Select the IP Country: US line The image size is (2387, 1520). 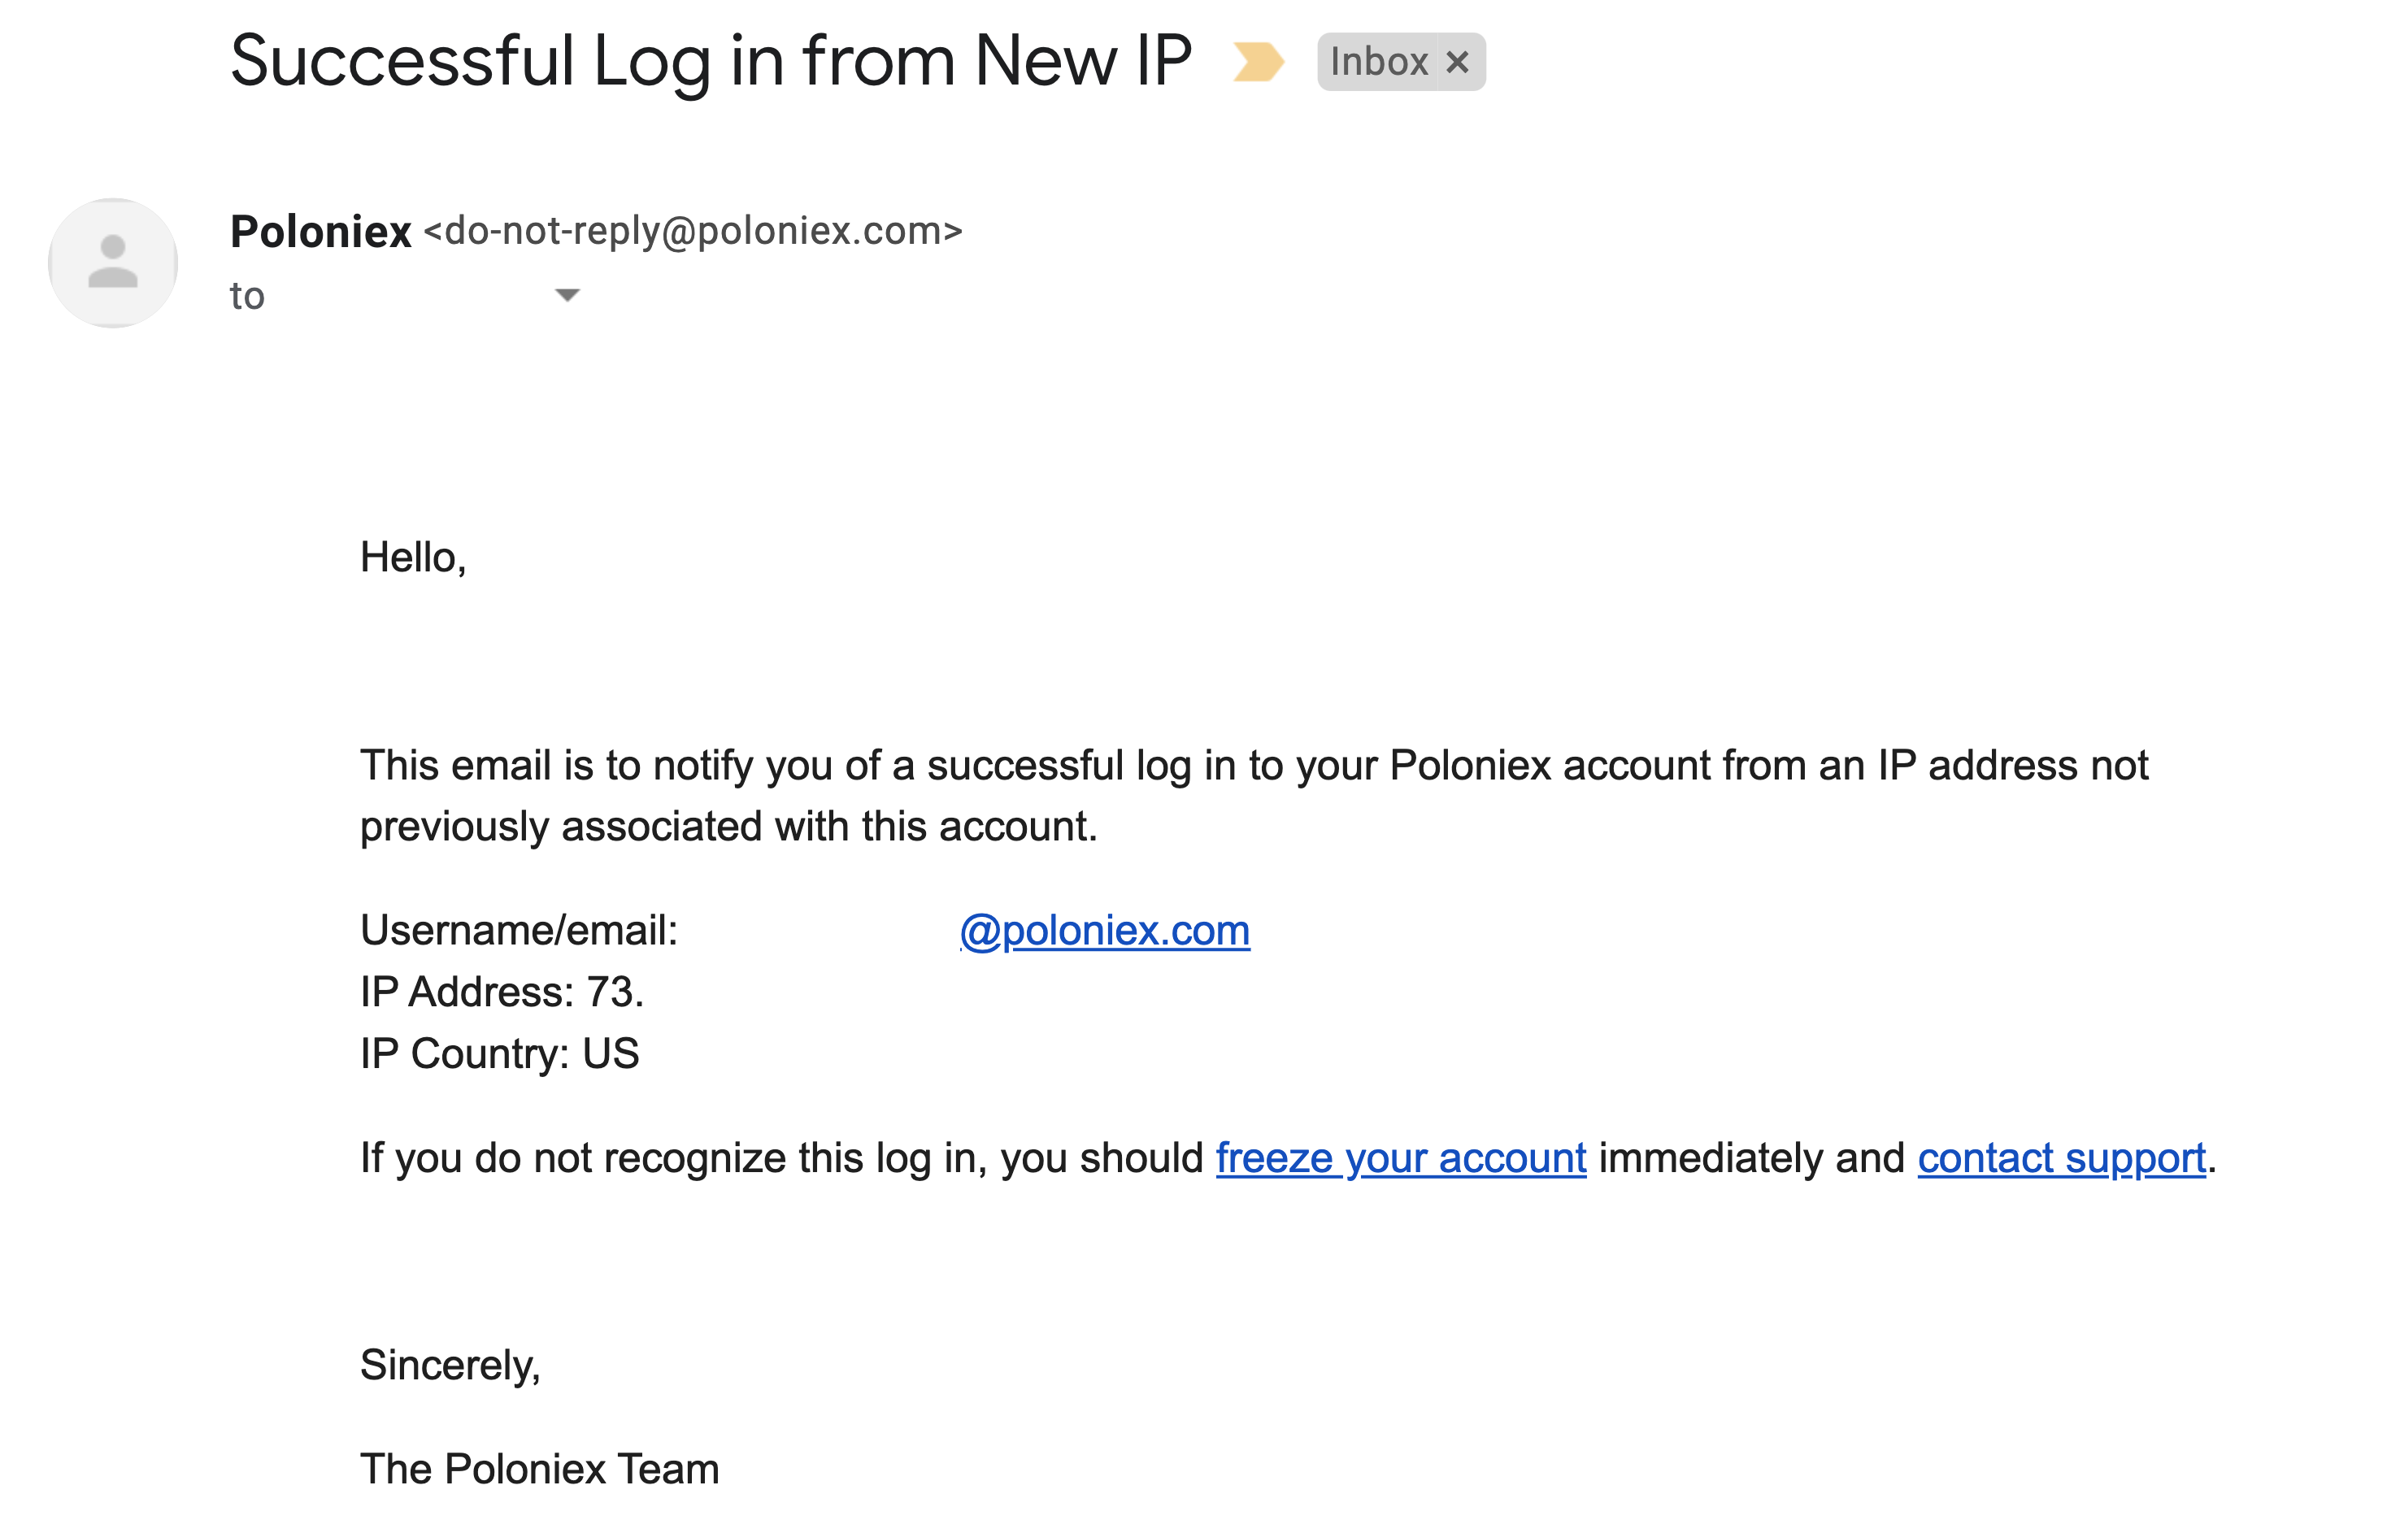(x=500, y=1053)
